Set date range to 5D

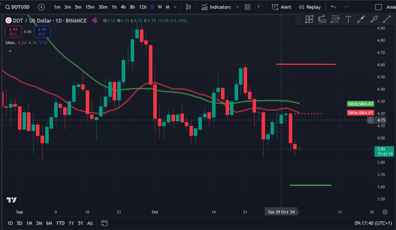19,223
